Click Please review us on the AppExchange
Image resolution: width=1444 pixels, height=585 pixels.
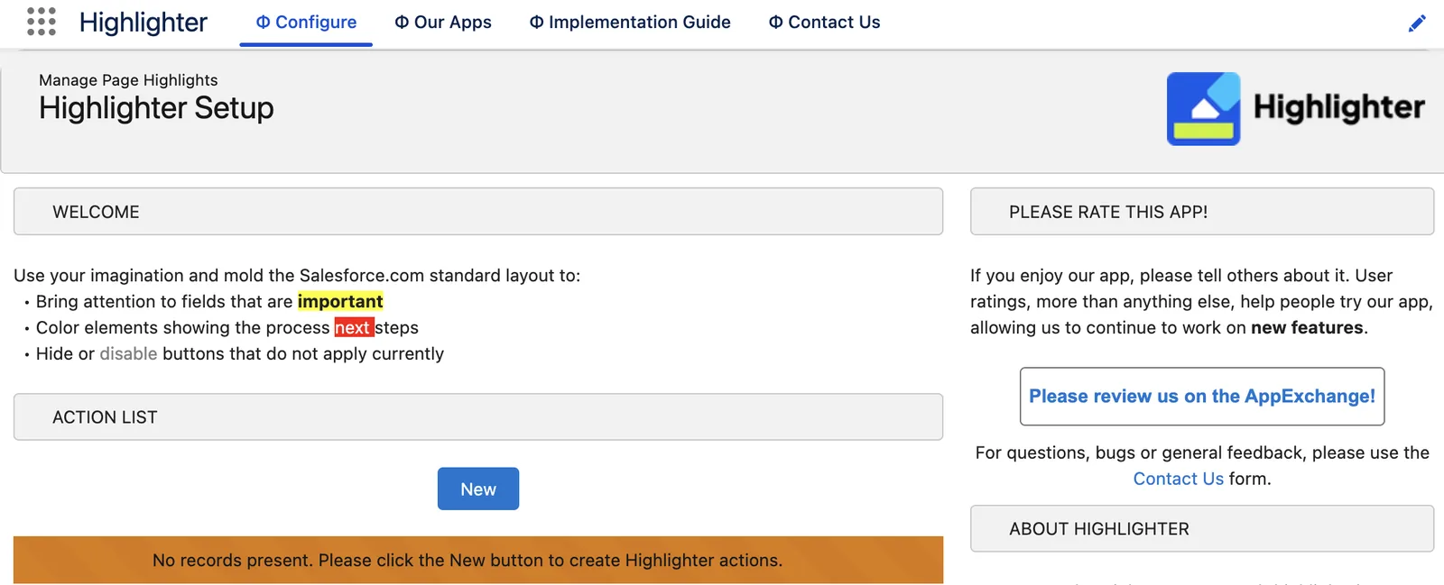tap(1202, 397)
